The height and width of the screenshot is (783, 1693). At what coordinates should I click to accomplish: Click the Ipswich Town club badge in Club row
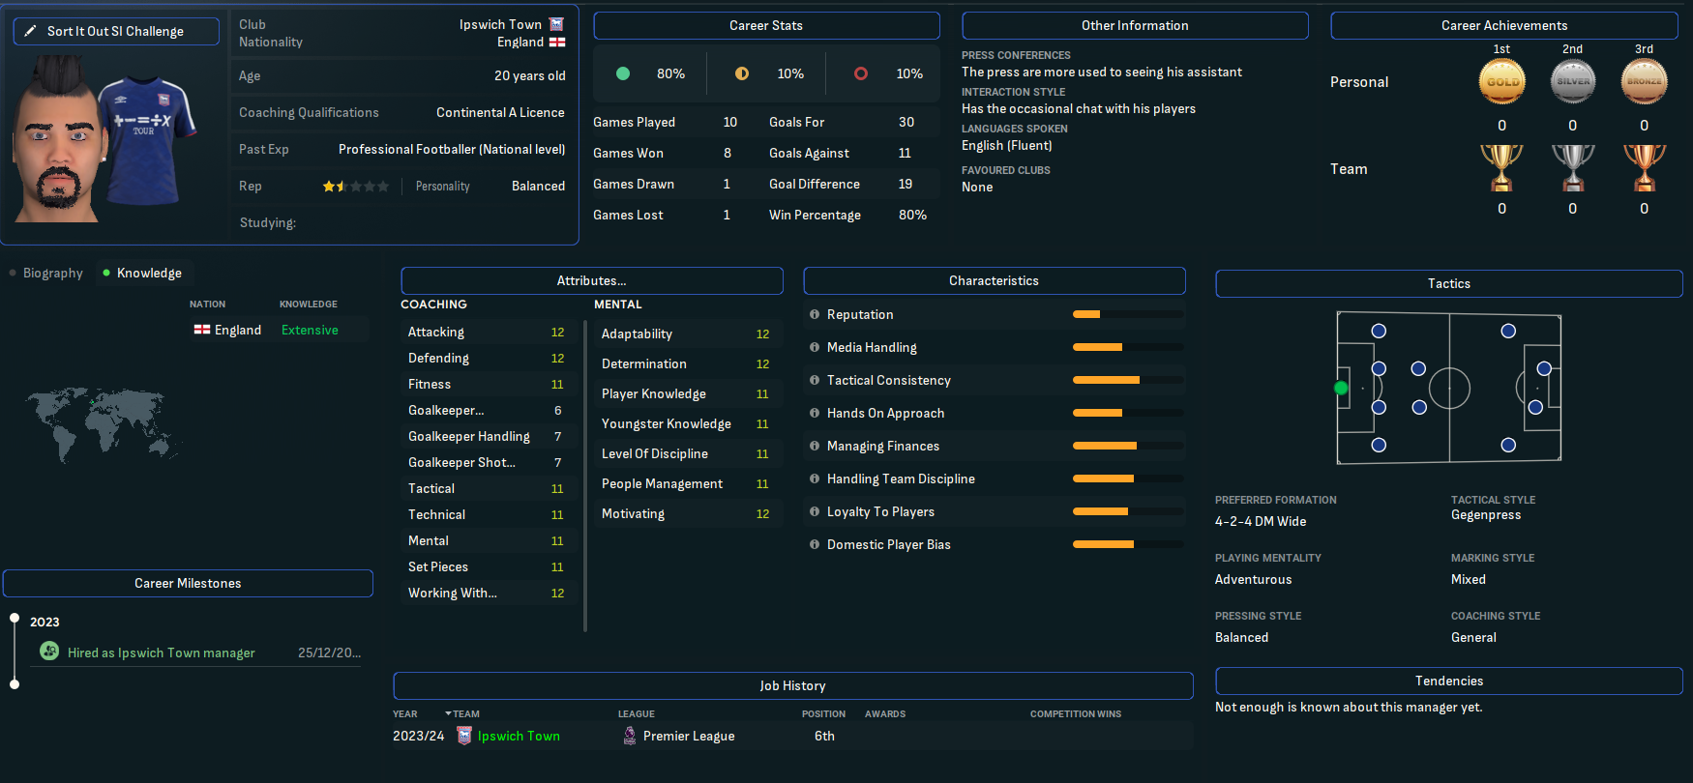(x=556, y=24)
